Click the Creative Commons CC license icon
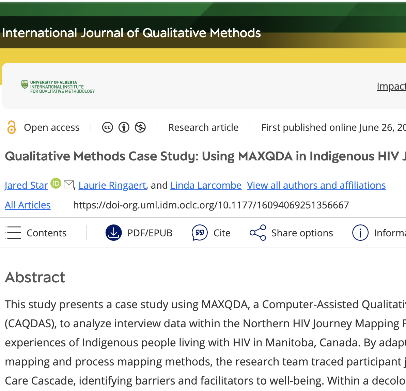This screenshot has height=391, width=406. [x=107, y=127]
